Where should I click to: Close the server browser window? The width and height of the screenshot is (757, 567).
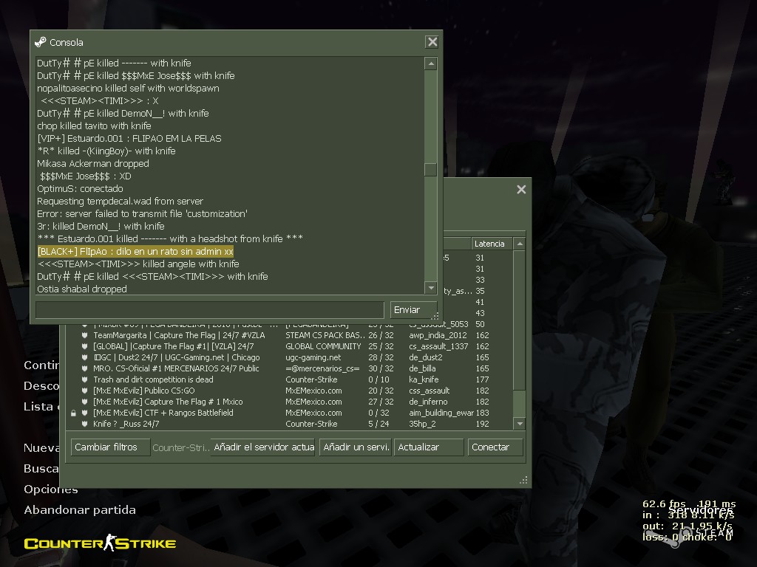(x=521, y=190)
